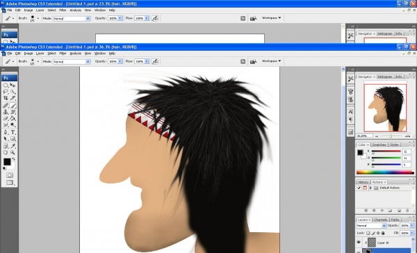This screenshot has width=417, height=253.
Task: Reset to default black and white colors
Action: pyautogui.click(x=5, y=168)
